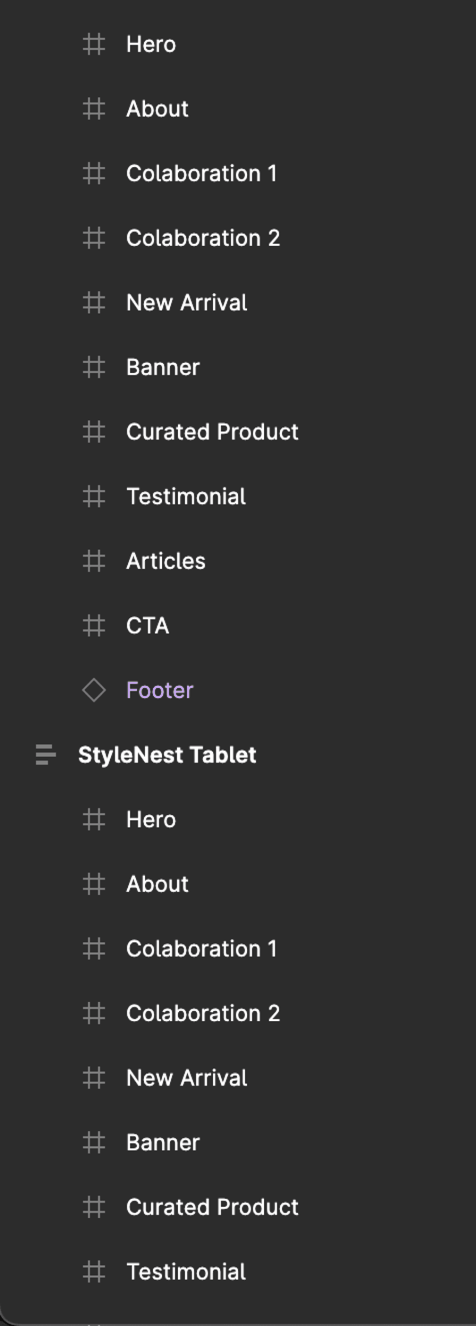Select the first Testimonial layer

pyautogui.click(x=238, y=496)
